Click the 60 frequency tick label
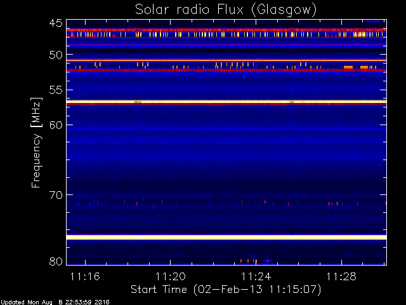406x305 pixels. coord(56,125)
